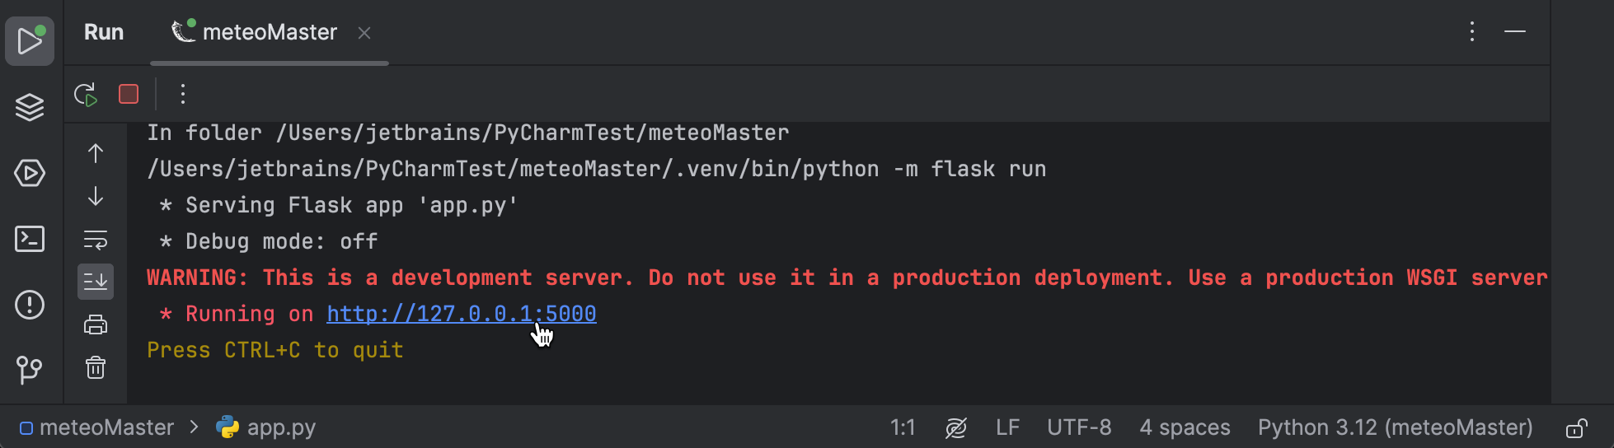
Task: Click the 1:1 caret position indicator
Action: [903, 428]
